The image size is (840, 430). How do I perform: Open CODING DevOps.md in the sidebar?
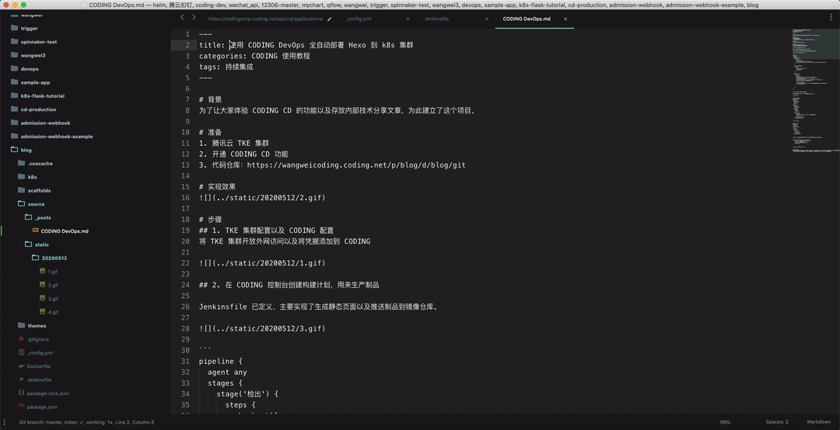(x=65, y=231)
